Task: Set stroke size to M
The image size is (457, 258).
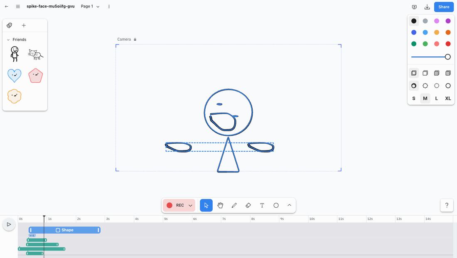Action: point(425,98)
